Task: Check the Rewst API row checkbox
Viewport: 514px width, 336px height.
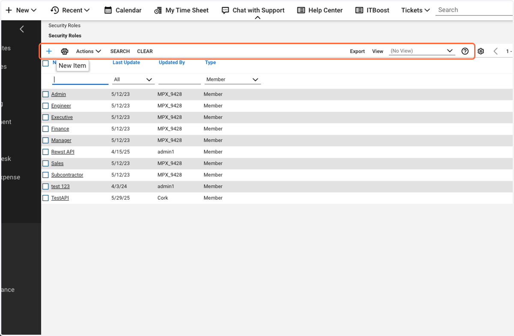Action: pyautogui.click(x=45, y=152)
